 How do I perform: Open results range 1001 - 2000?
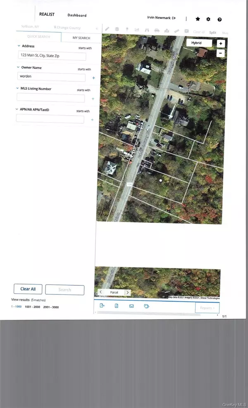point(32,307)
